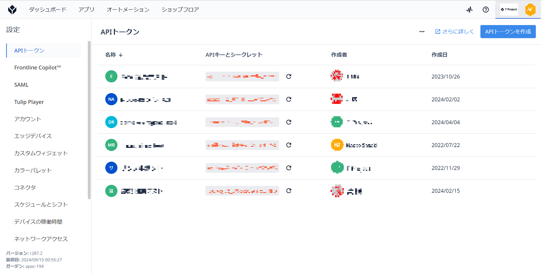Viewport: 542px width, 274px height.
Task: Open the activity pulse icon
Action: (x=469, y=10)
